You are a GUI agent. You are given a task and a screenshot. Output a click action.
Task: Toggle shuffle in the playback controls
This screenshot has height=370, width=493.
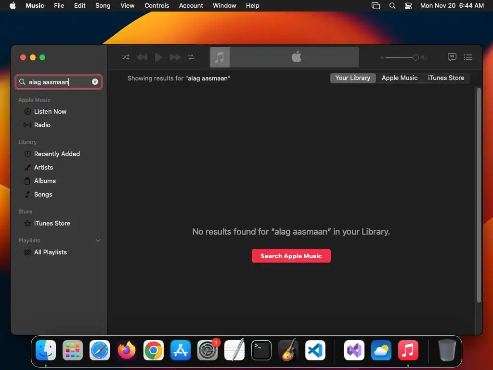[x=126, y=57]
